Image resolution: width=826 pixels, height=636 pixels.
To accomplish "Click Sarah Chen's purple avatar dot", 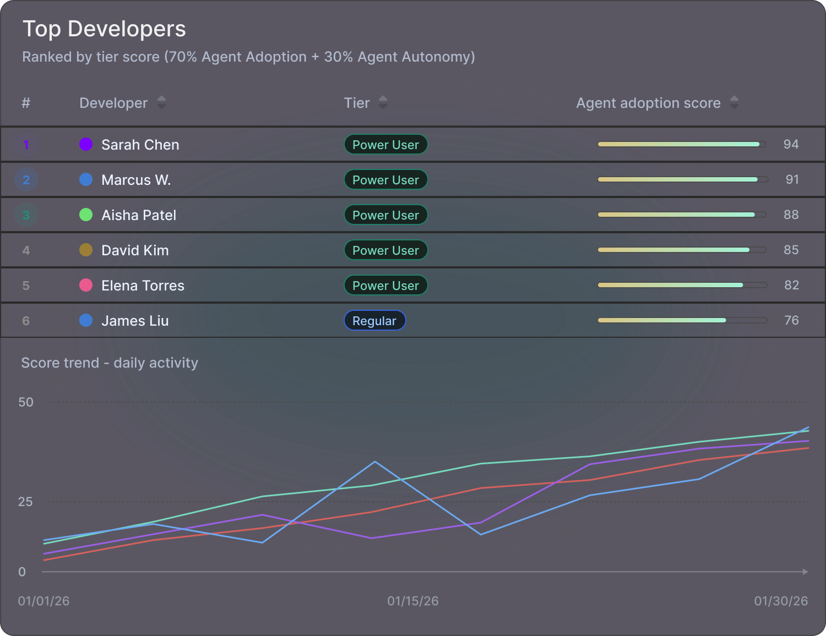I will 86,144.
